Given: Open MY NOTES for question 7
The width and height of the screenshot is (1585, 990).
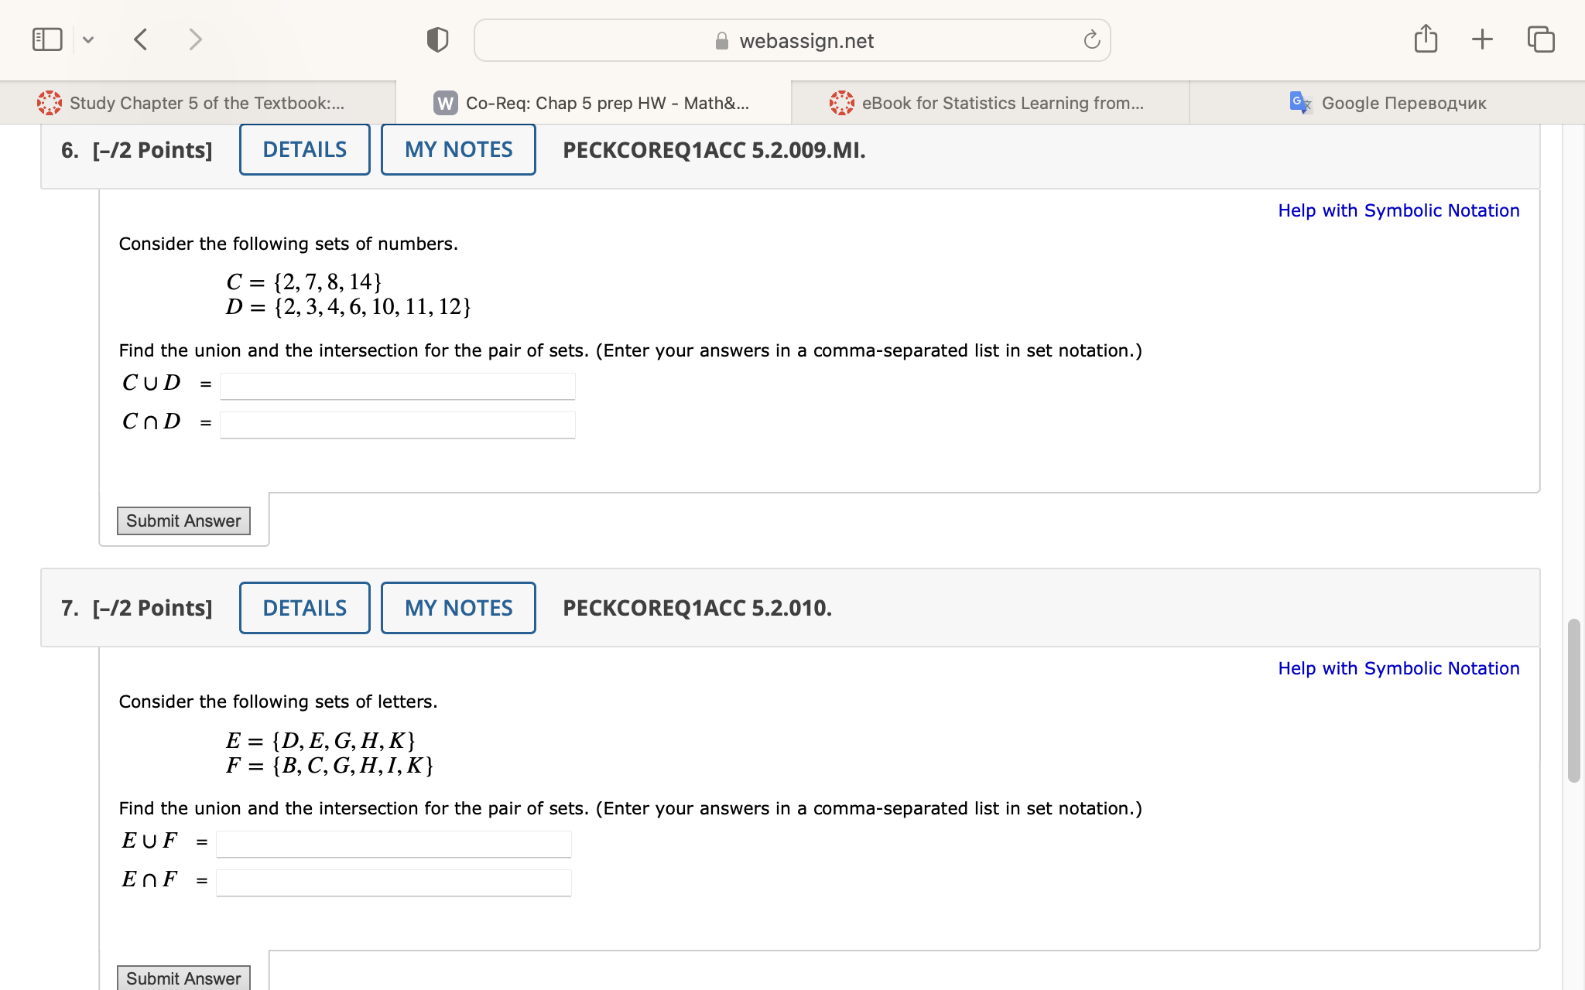Looking at the screenshot, I should tap(458, 608).
